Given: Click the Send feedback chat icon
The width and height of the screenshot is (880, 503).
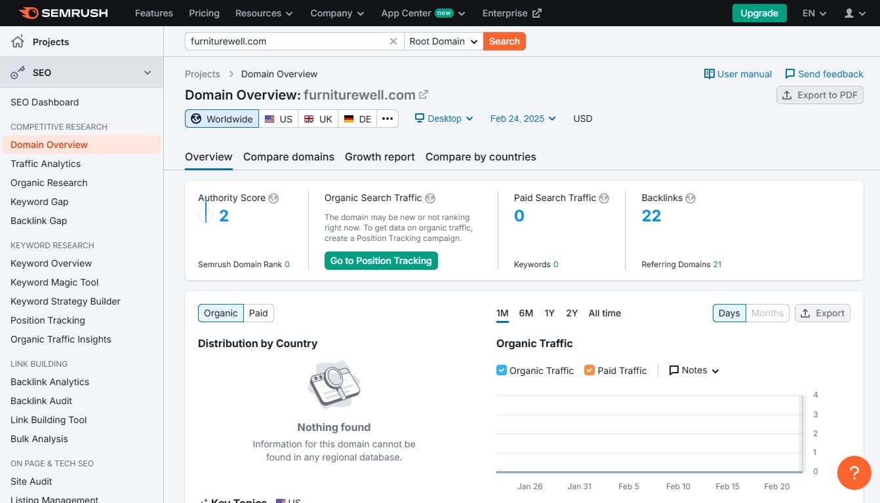Looking at the screenshot, I should point(790,74).
